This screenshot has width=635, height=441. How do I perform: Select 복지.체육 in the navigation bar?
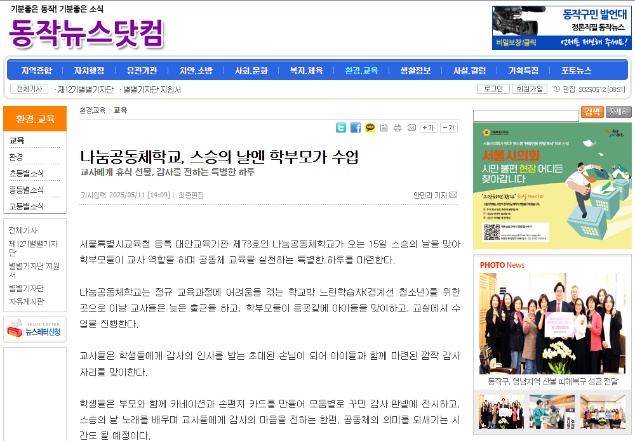tap(306, 70)
